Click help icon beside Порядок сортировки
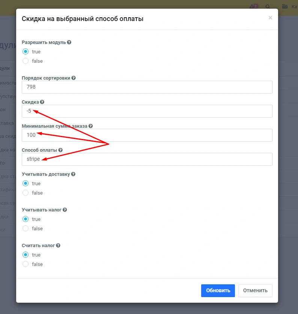 [74, 78]
